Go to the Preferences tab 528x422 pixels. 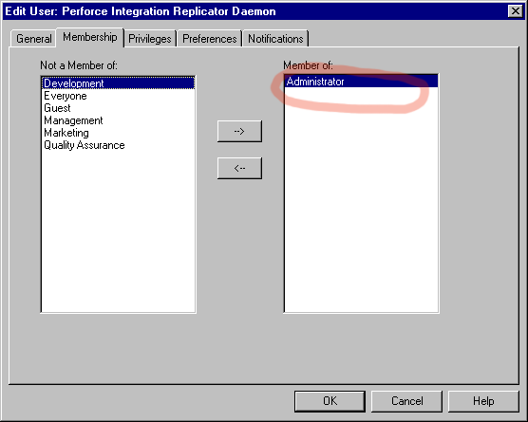point(210,39)
